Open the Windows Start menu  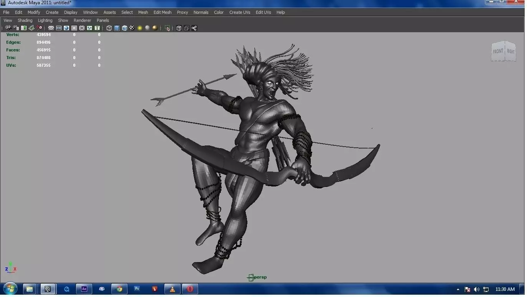(10, 289)
